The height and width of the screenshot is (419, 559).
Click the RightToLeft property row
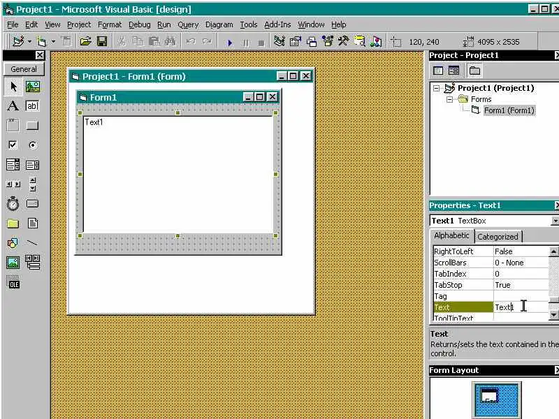point(491,251)
